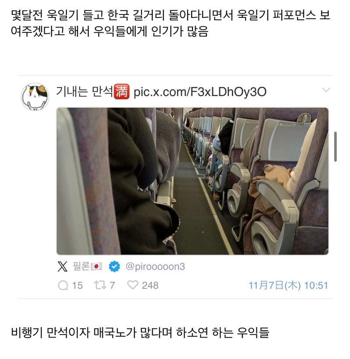350x359 pixels.
Task: Click the 필론 display name
Action: pos(81,266)
